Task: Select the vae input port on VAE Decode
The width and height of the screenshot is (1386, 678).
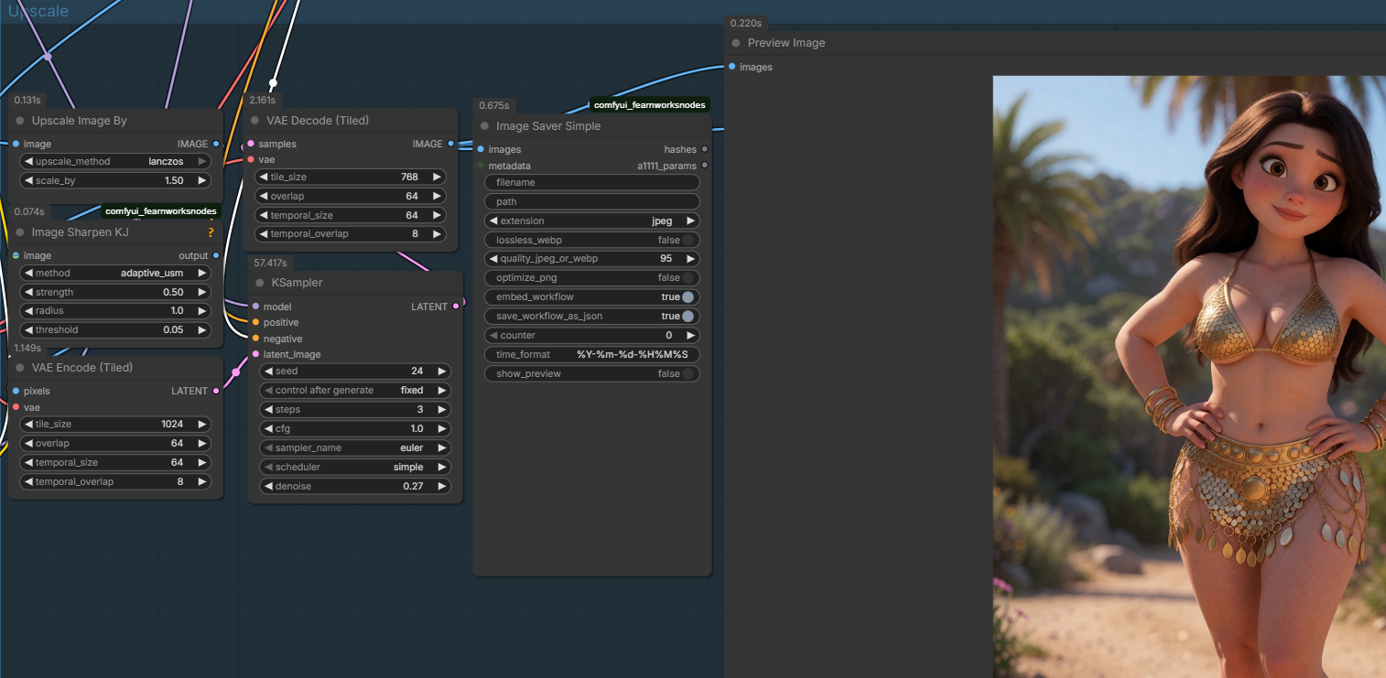Action: pos(251,159)
